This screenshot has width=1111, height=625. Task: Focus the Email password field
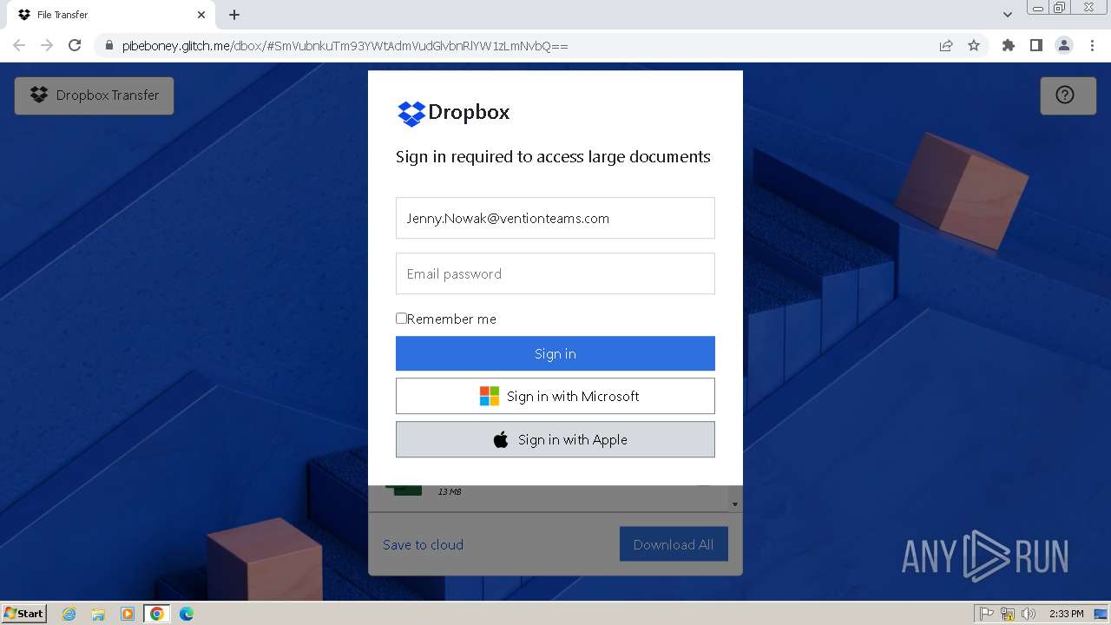(x=555, y=273)
